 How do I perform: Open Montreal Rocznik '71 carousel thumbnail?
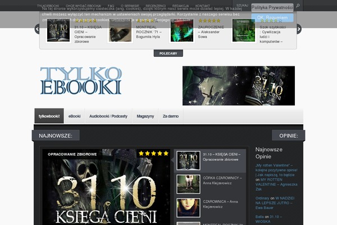[x=120, y=30]
